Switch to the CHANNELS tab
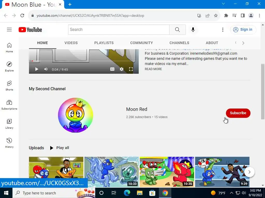Viewport: 265px width, 198px height. [179, 43]
